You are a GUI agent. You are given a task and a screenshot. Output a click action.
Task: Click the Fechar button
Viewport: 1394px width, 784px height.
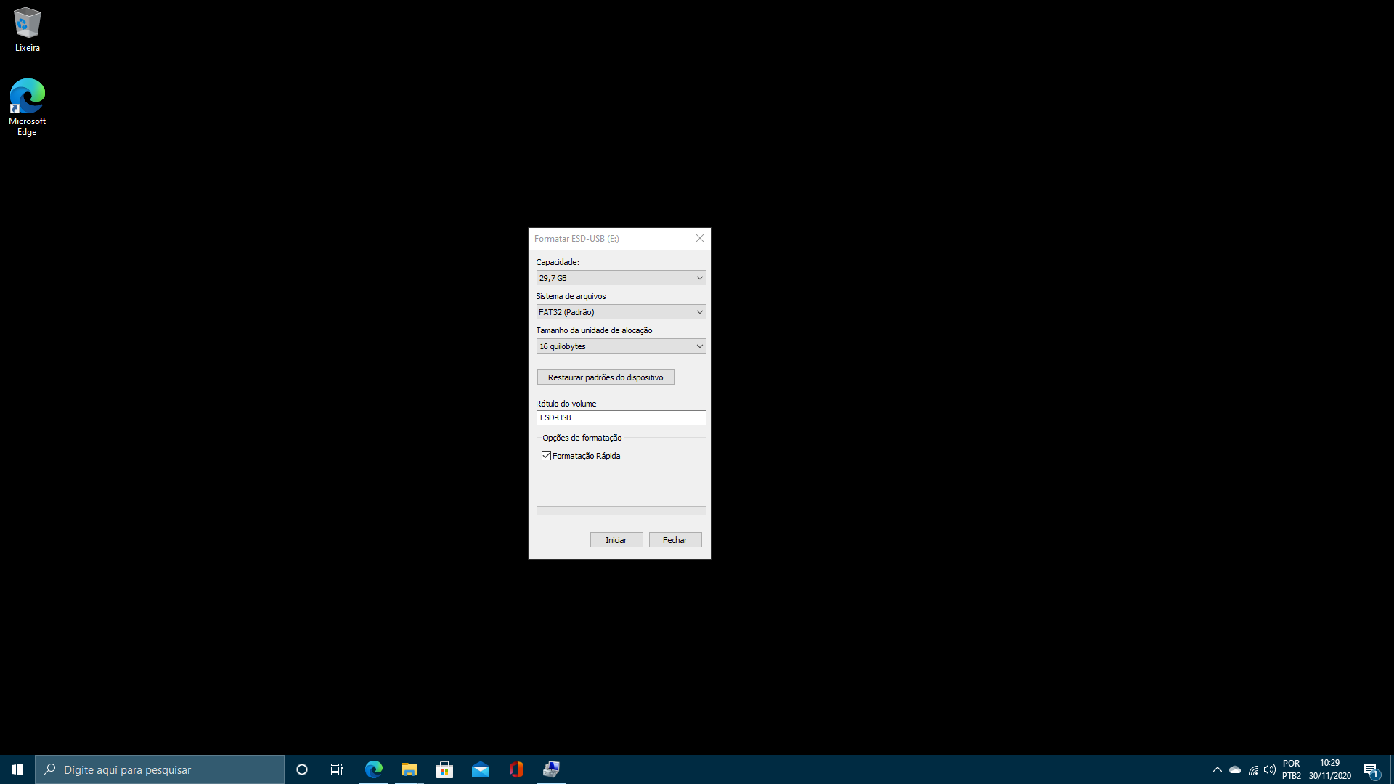click(675, 540)
